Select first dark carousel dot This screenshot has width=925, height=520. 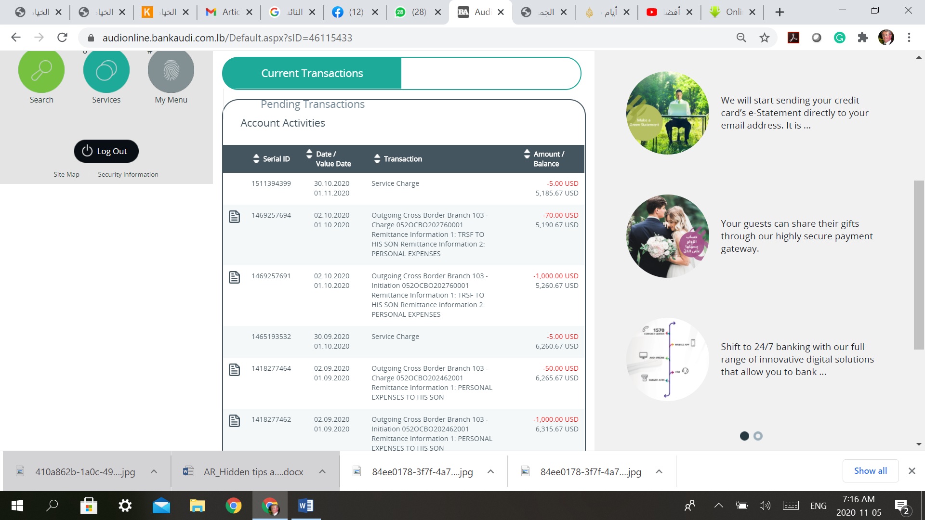(744, 436)
